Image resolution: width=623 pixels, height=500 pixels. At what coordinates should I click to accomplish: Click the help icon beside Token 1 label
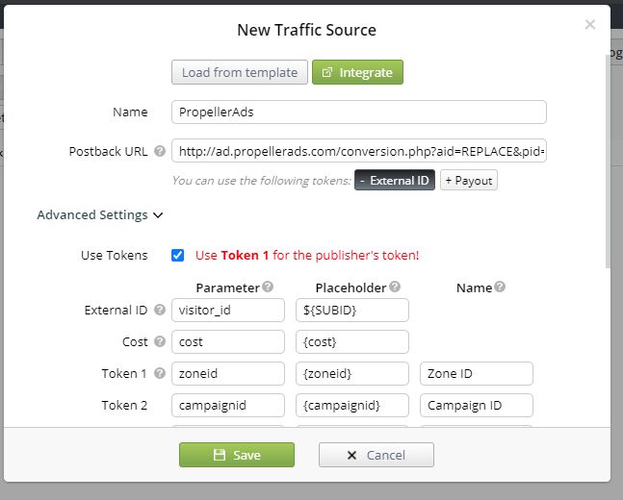point(160,373)
